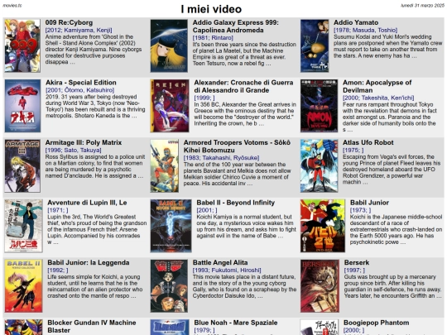Click the title Addio Galaxy Express 999: Capolinea Andromeda
The image size is (447, 335).
(235, 26)
